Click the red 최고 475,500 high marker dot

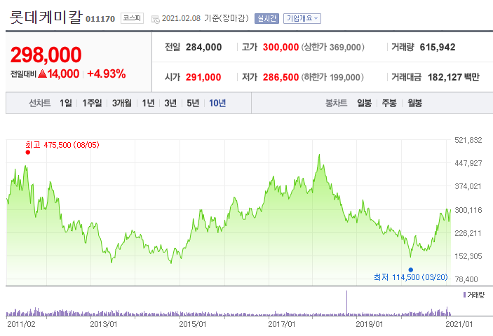pyautogui.click(x=28, y=153)
